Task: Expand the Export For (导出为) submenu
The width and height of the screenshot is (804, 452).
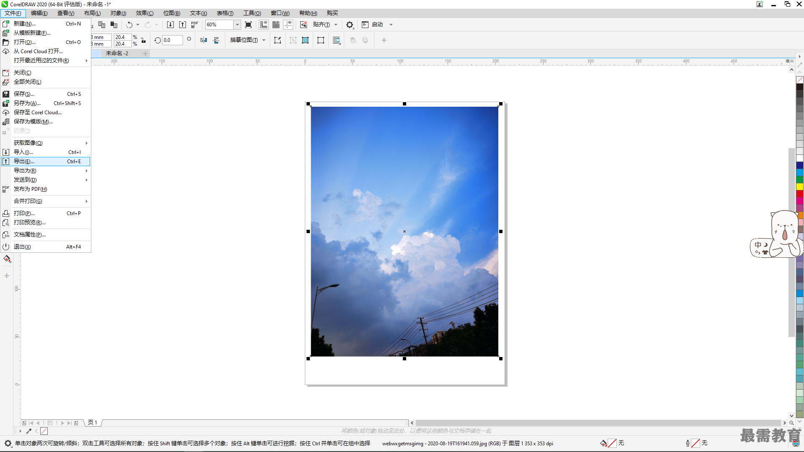Action: [46, 171]
